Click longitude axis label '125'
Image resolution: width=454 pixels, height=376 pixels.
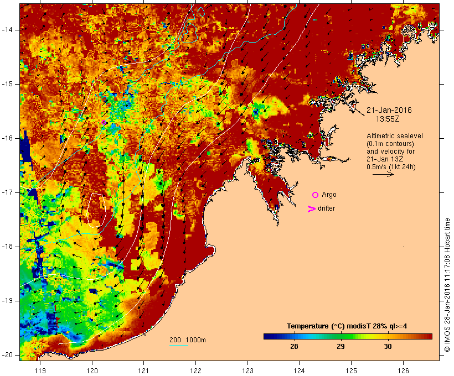coord(351,370)
